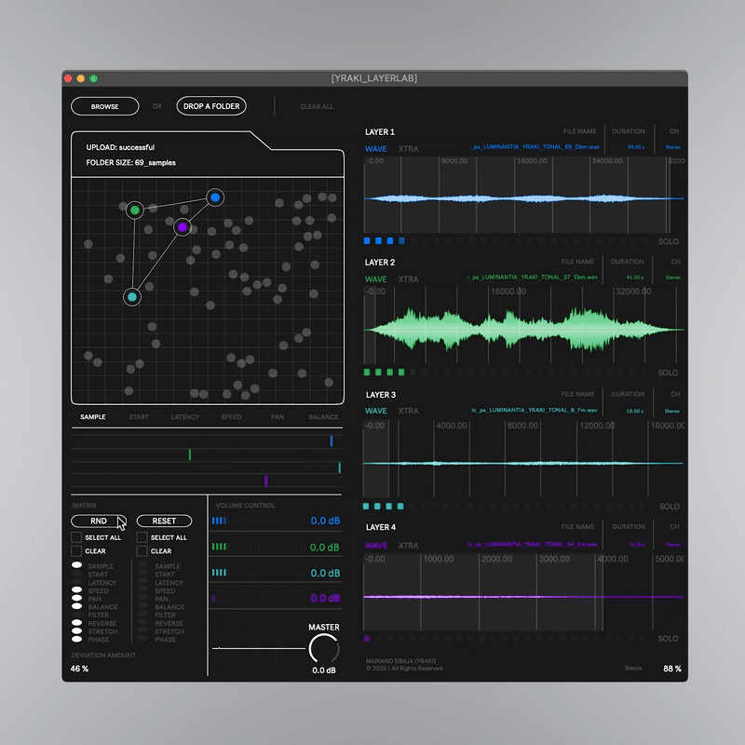Click inside the Layer 2 green waveform
The image size is (745, 745).
[521, 329]
